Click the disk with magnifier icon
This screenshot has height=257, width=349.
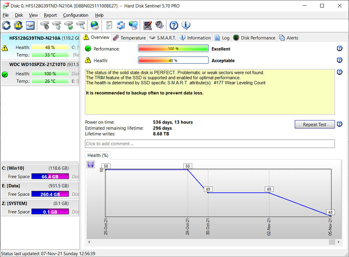81,25
